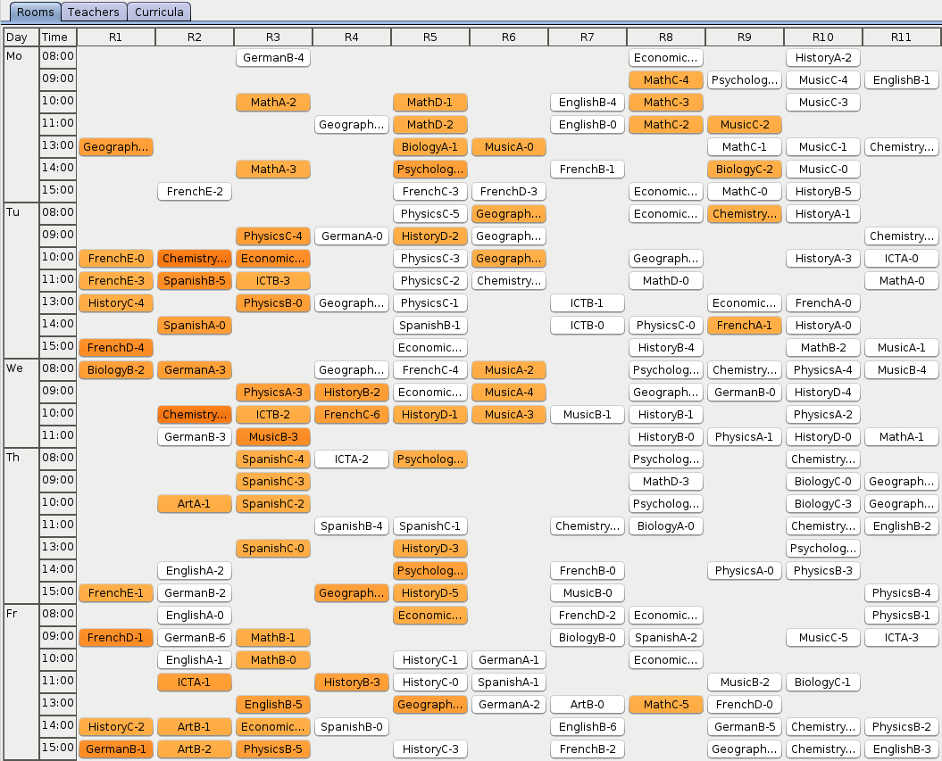Choose the FrenchD-4 lecture in R1

(116, 348)
